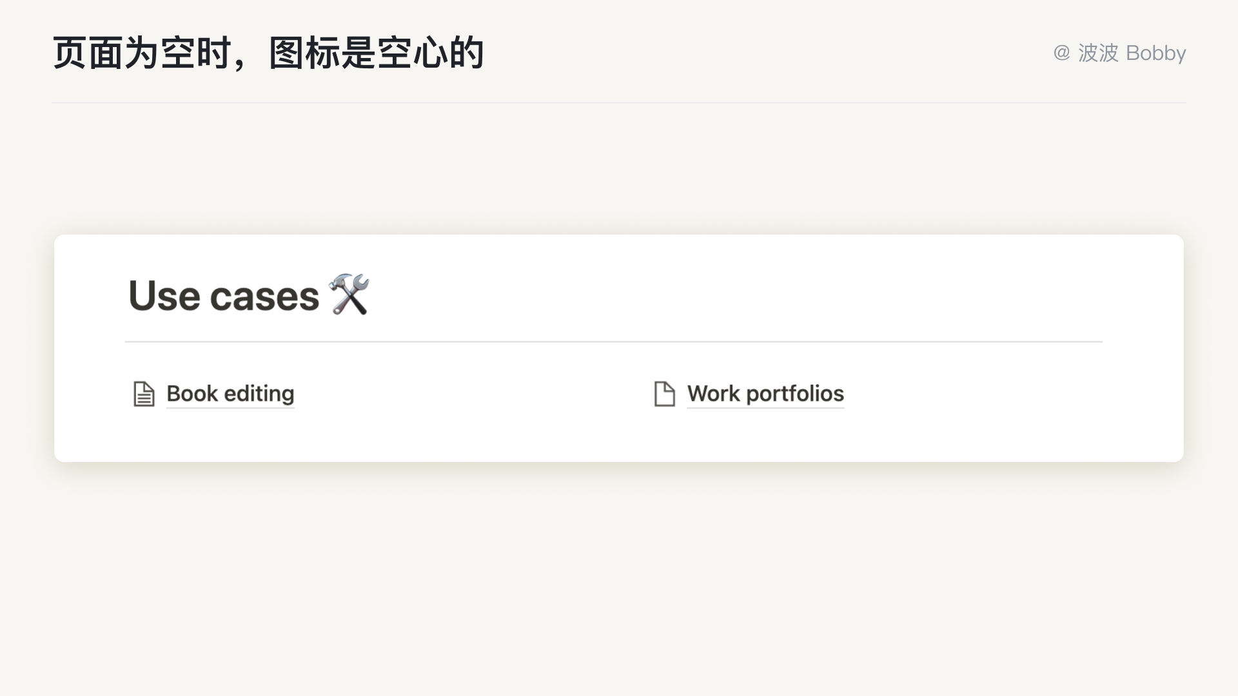Open the Book editing page link
The width and height of the screenshot is (1238, 696).
230,394
